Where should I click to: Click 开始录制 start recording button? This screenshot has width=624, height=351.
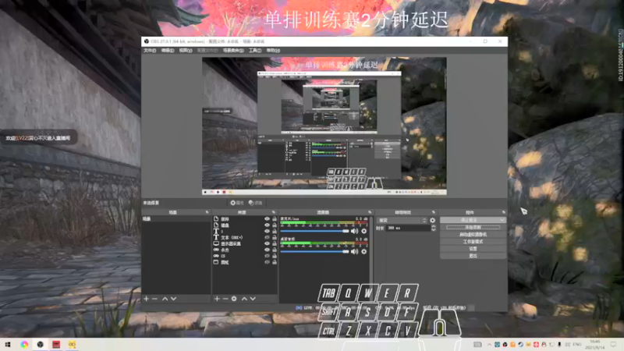click(x=473, y=227)
